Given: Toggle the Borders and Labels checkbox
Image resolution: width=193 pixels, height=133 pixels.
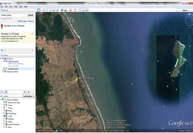Looking at the screenshot, I should pyautogui.click(x=5, y=102).
